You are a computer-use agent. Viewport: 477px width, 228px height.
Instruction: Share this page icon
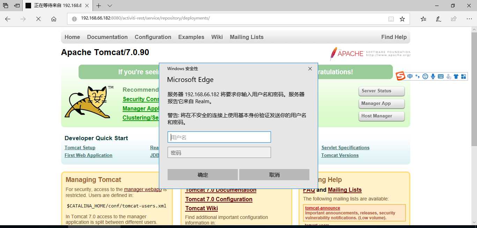pyautogui.click(x=454, y=19)
